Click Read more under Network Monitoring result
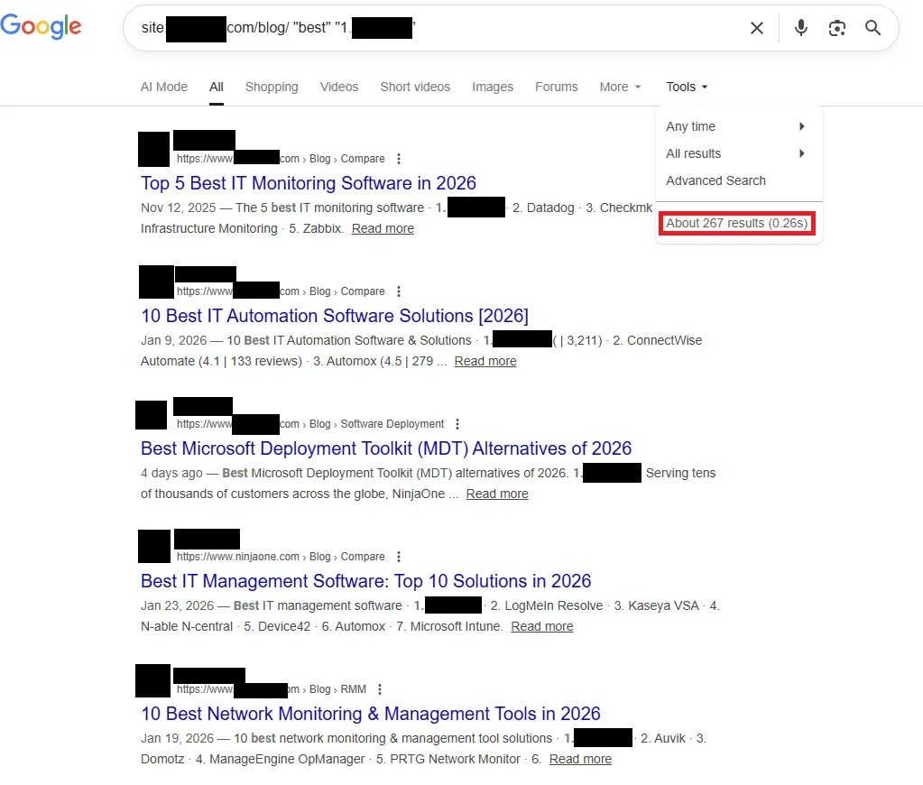The image size is (923, 785). [580, 759]
